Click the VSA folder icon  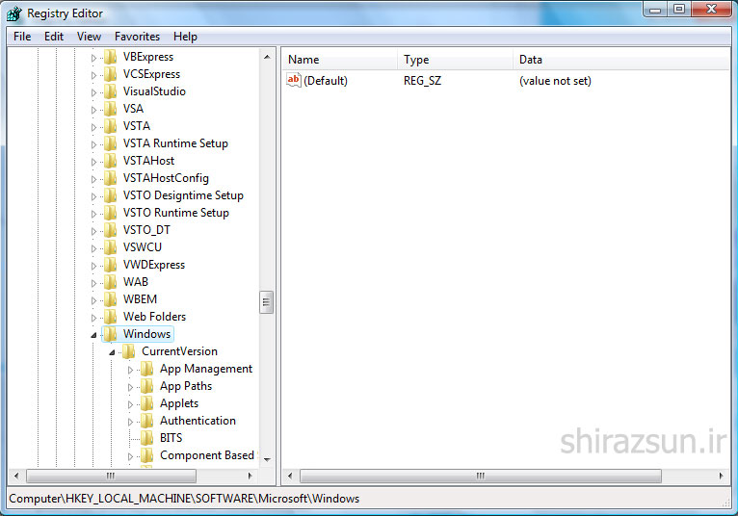(111, 109)
